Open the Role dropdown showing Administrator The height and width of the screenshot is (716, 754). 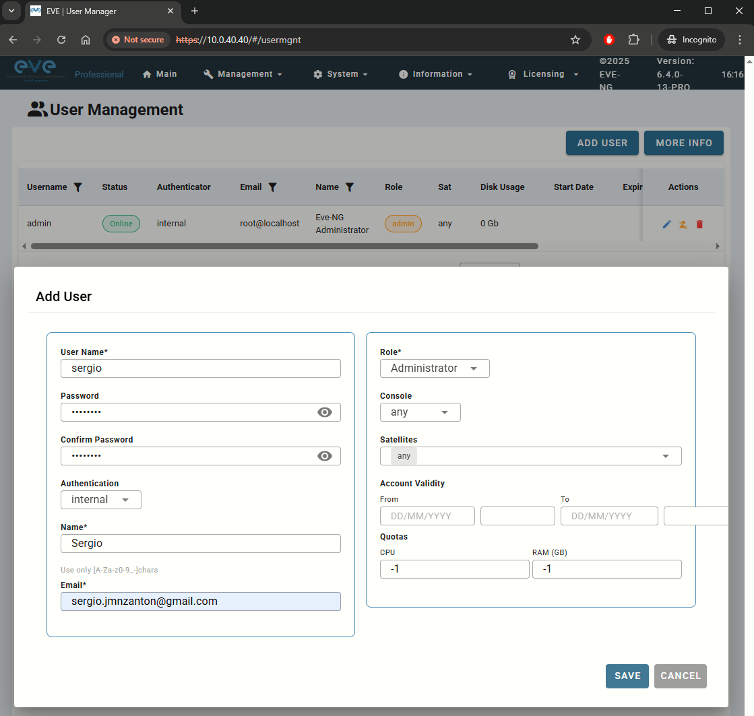(435, 368)
